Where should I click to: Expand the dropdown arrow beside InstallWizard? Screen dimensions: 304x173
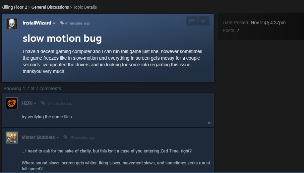click(54, 23)
